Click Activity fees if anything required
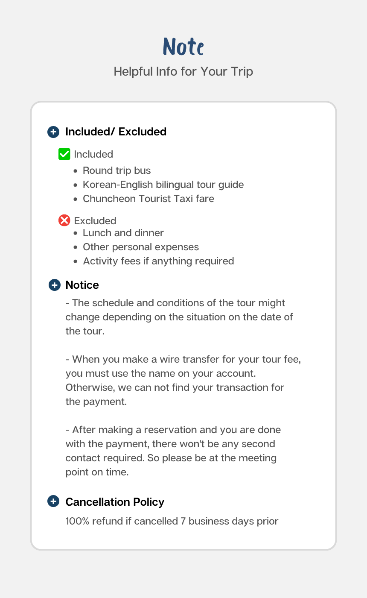Viewport: 367px width, 598px height. pos(158,261)
